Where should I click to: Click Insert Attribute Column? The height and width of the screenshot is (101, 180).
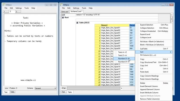[x=154, y=93]
